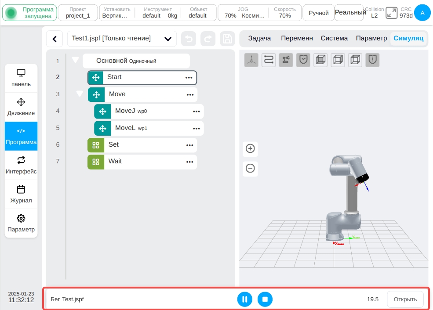Select front face cube view

320,60
